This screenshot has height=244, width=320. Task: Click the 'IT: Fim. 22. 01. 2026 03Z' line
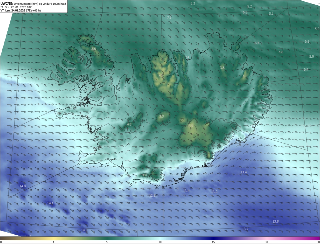point(16,7)
